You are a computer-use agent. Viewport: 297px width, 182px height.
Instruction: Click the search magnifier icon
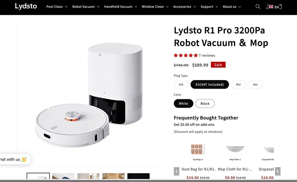tap(258, 6)
